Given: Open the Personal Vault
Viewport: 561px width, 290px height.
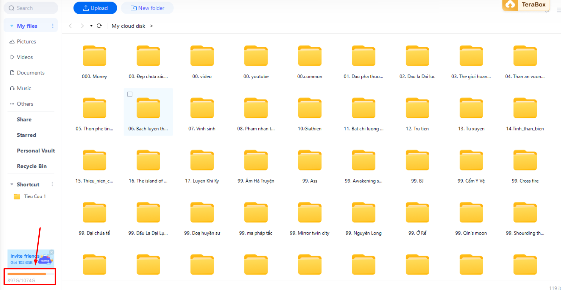Looking at the screenshot, I should pyautogui.click(x=36, y=150).
